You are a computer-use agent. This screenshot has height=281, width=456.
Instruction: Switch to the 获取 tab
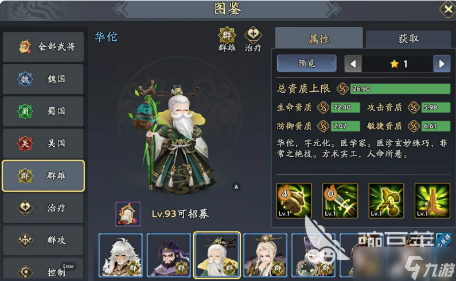pyautogui.click(x=408, y=38)
